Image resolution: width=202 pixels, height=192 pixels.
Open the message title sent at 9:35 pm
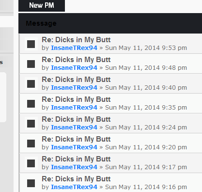tap(76, 99)
